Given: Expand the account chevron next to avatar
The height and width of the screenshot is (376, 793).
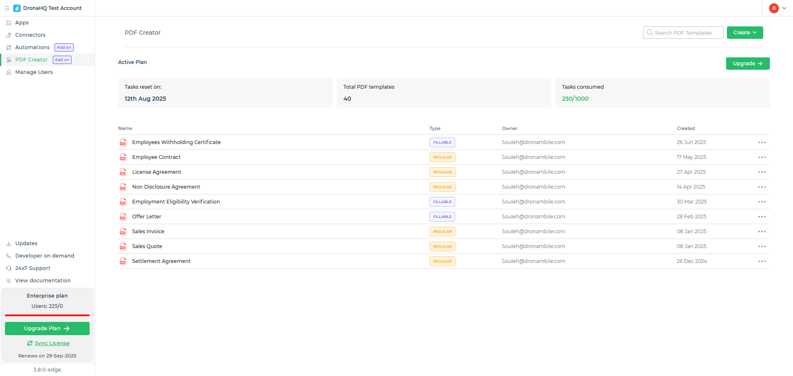Looking at the screenshot, I should pos(784,8).
